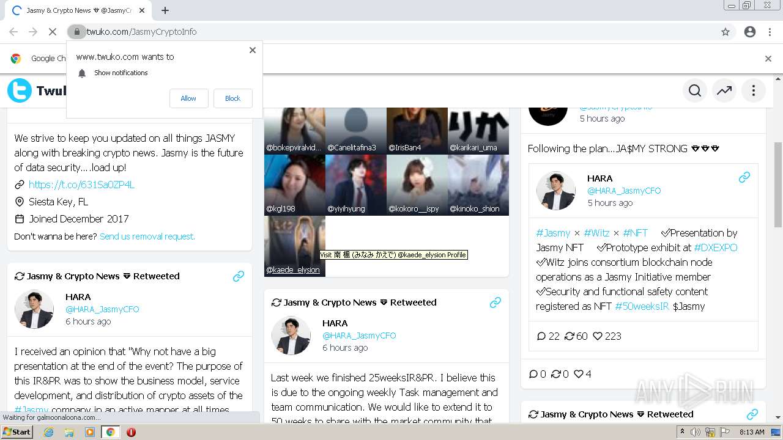Viewport: 783px width, 440px height.
Task: Click HARA avatar in quoted tweet
Action: [x=556, y=191]
